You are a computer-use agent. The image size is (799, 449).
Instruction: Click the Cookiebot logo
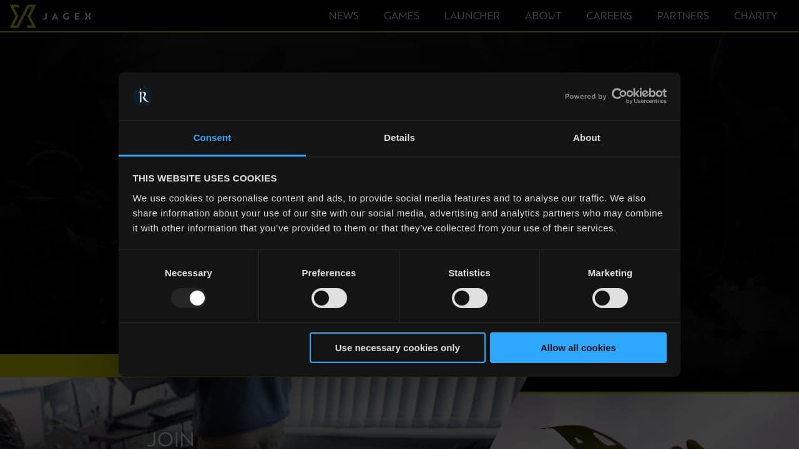point(639,94)
